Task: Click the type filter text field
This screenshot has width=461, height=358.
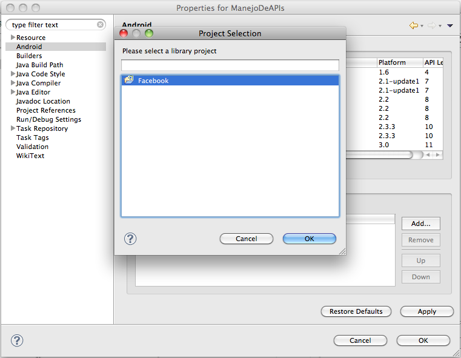Action: (53, 25)
